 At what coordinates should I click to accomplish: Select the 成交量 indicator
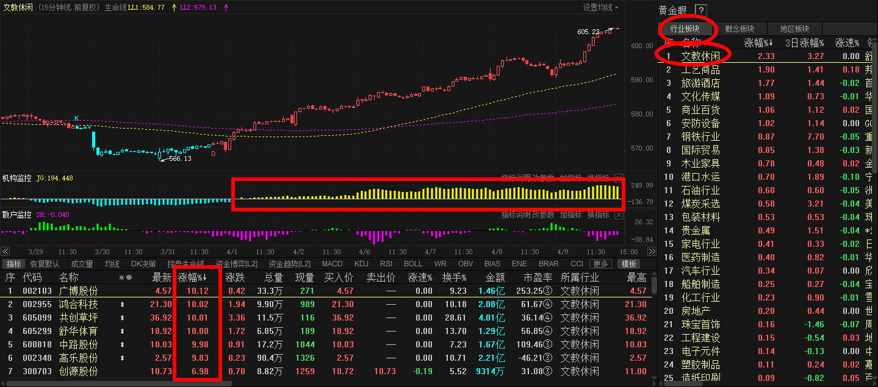coord(82,264)
